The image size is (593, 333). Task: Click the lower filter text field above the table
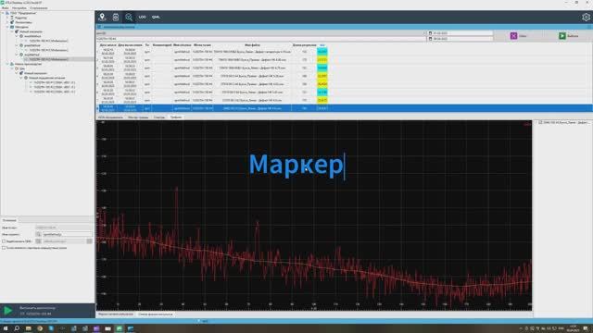[261, 39]
